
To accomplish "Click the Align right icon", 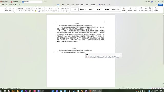I will (x=51, y=11).
